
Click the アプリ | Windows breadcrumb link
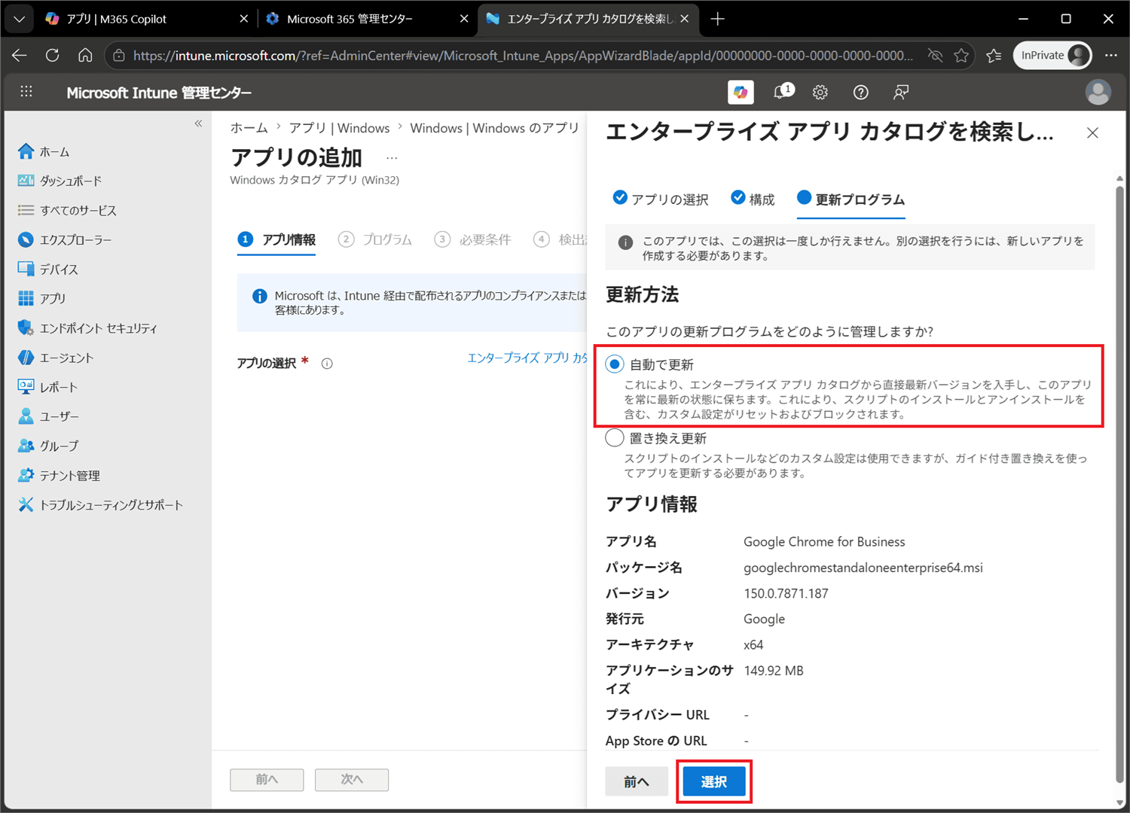point(340,128)
